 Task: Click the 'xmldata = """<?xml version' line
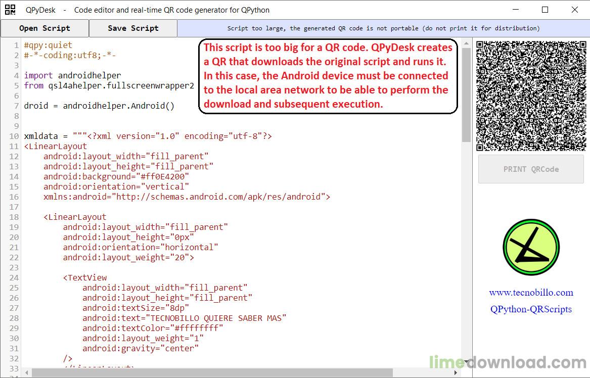tap(148, 136)
